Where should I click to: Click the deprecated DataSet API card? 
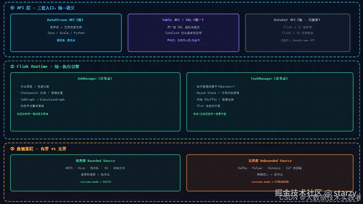(x=298, y=33)
